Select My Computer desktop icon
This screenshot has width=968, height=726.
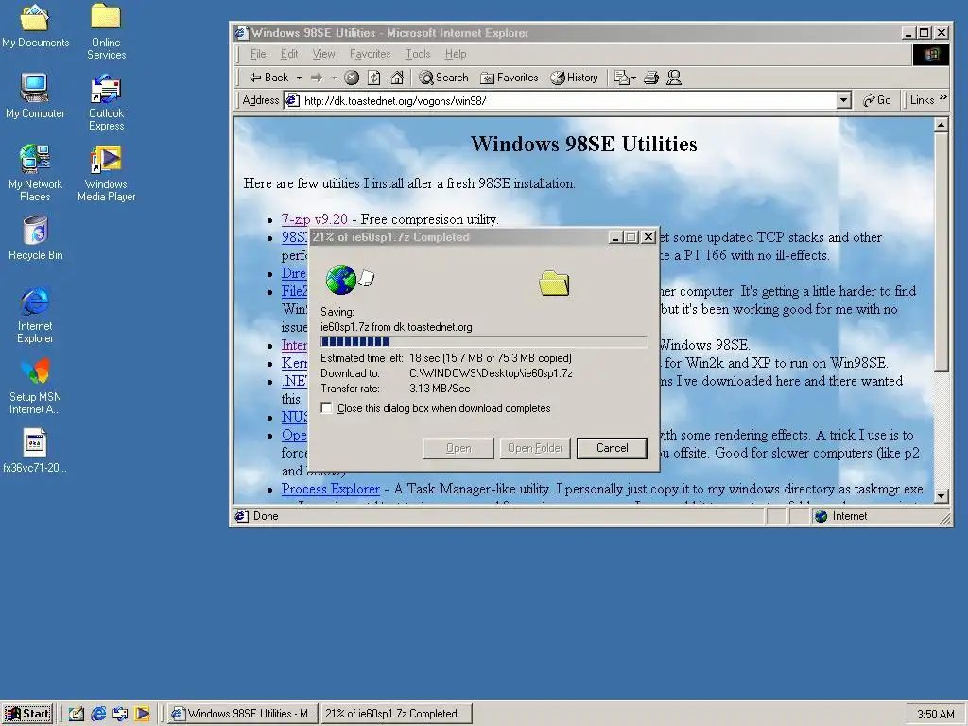35,95
